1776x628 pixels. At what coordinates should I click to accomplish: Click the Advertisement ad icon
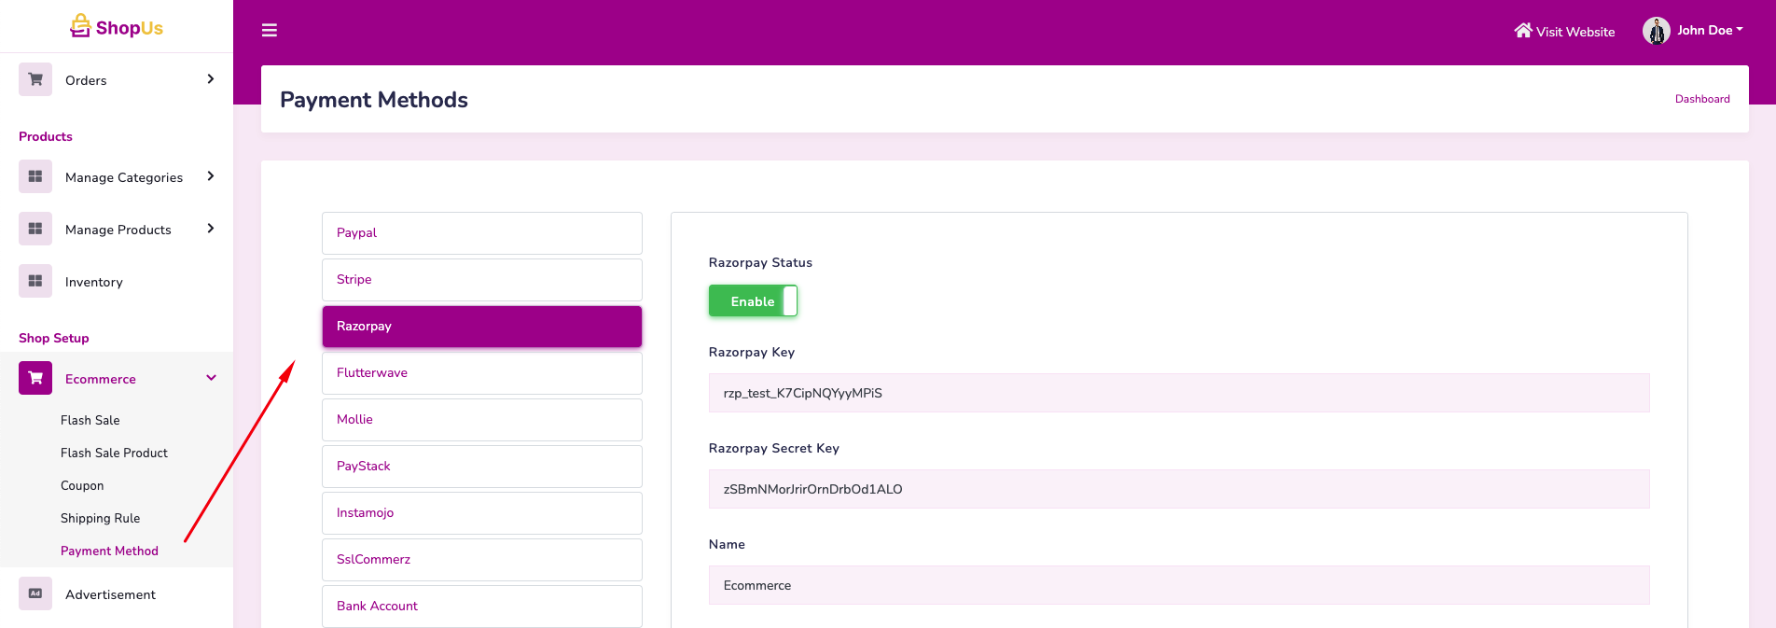(35, 593)
